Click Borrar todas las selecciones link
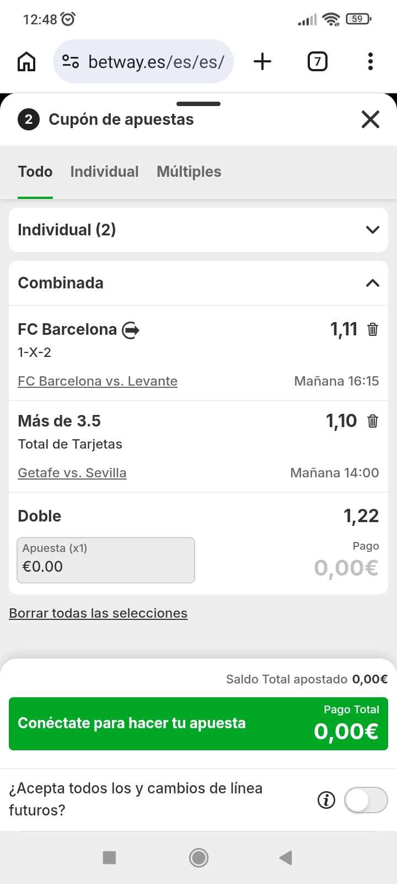The image size is (397, 884). point(98,613)
